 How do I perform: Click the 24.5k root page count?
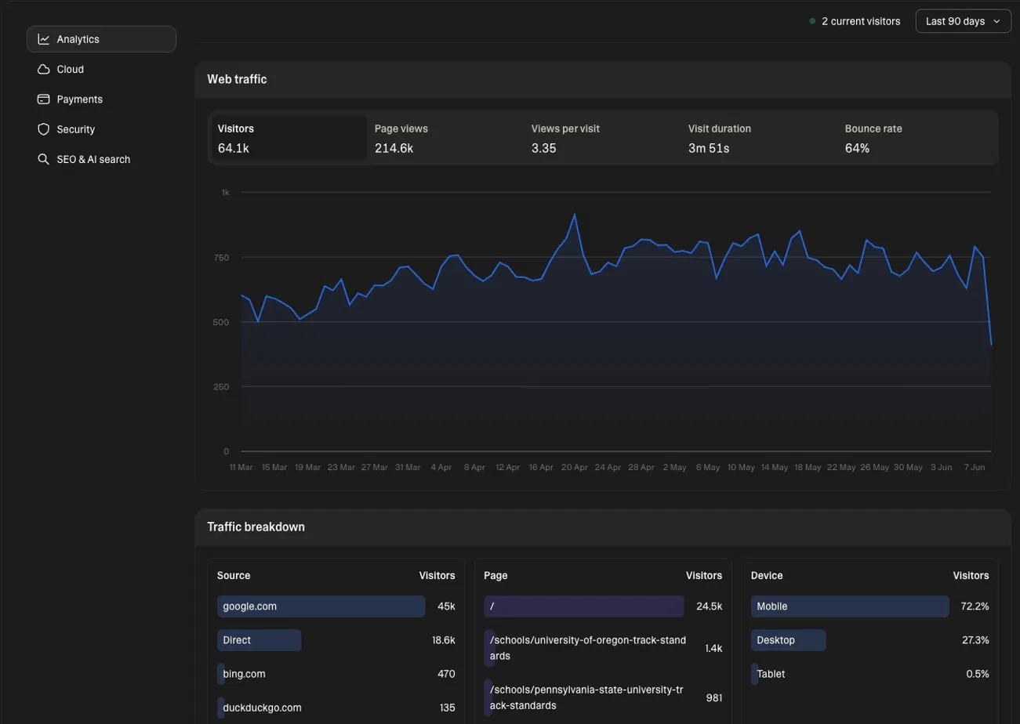[709, 606]
